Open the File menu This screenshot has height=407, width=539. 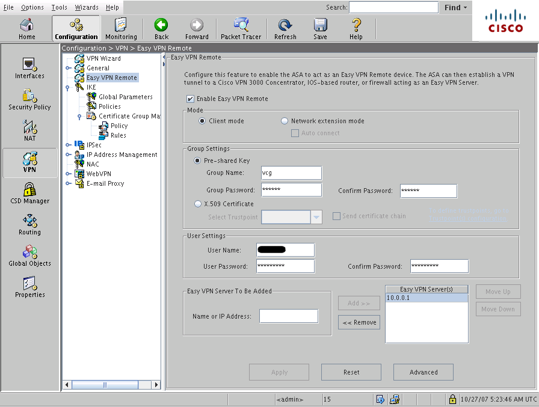8,7
